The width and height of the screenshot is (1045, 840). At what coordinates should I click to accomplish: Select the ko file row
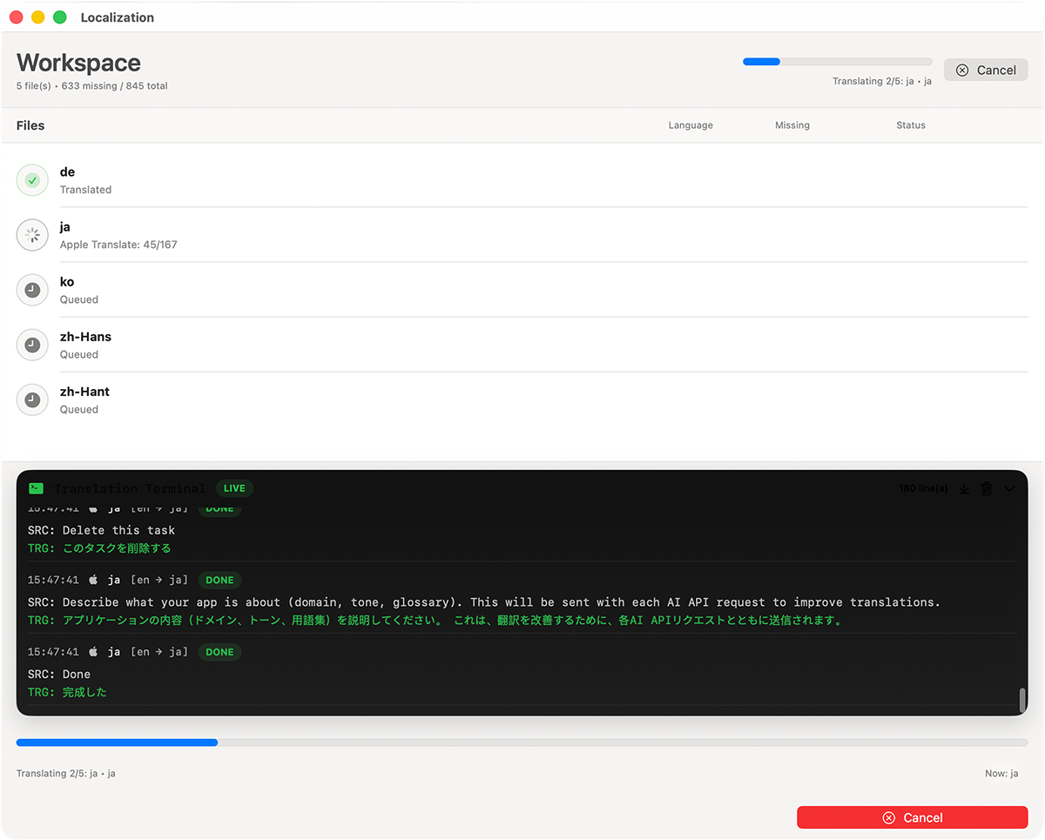[522, 290]
